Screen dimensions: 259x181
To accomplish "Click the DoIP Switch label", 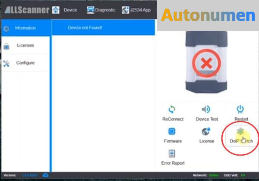I will tap(241, 141).
